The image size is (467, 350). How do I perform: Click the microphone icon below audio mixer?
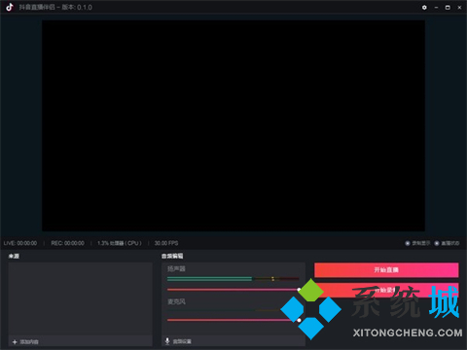pyautogui.click(x=167, y=341)
